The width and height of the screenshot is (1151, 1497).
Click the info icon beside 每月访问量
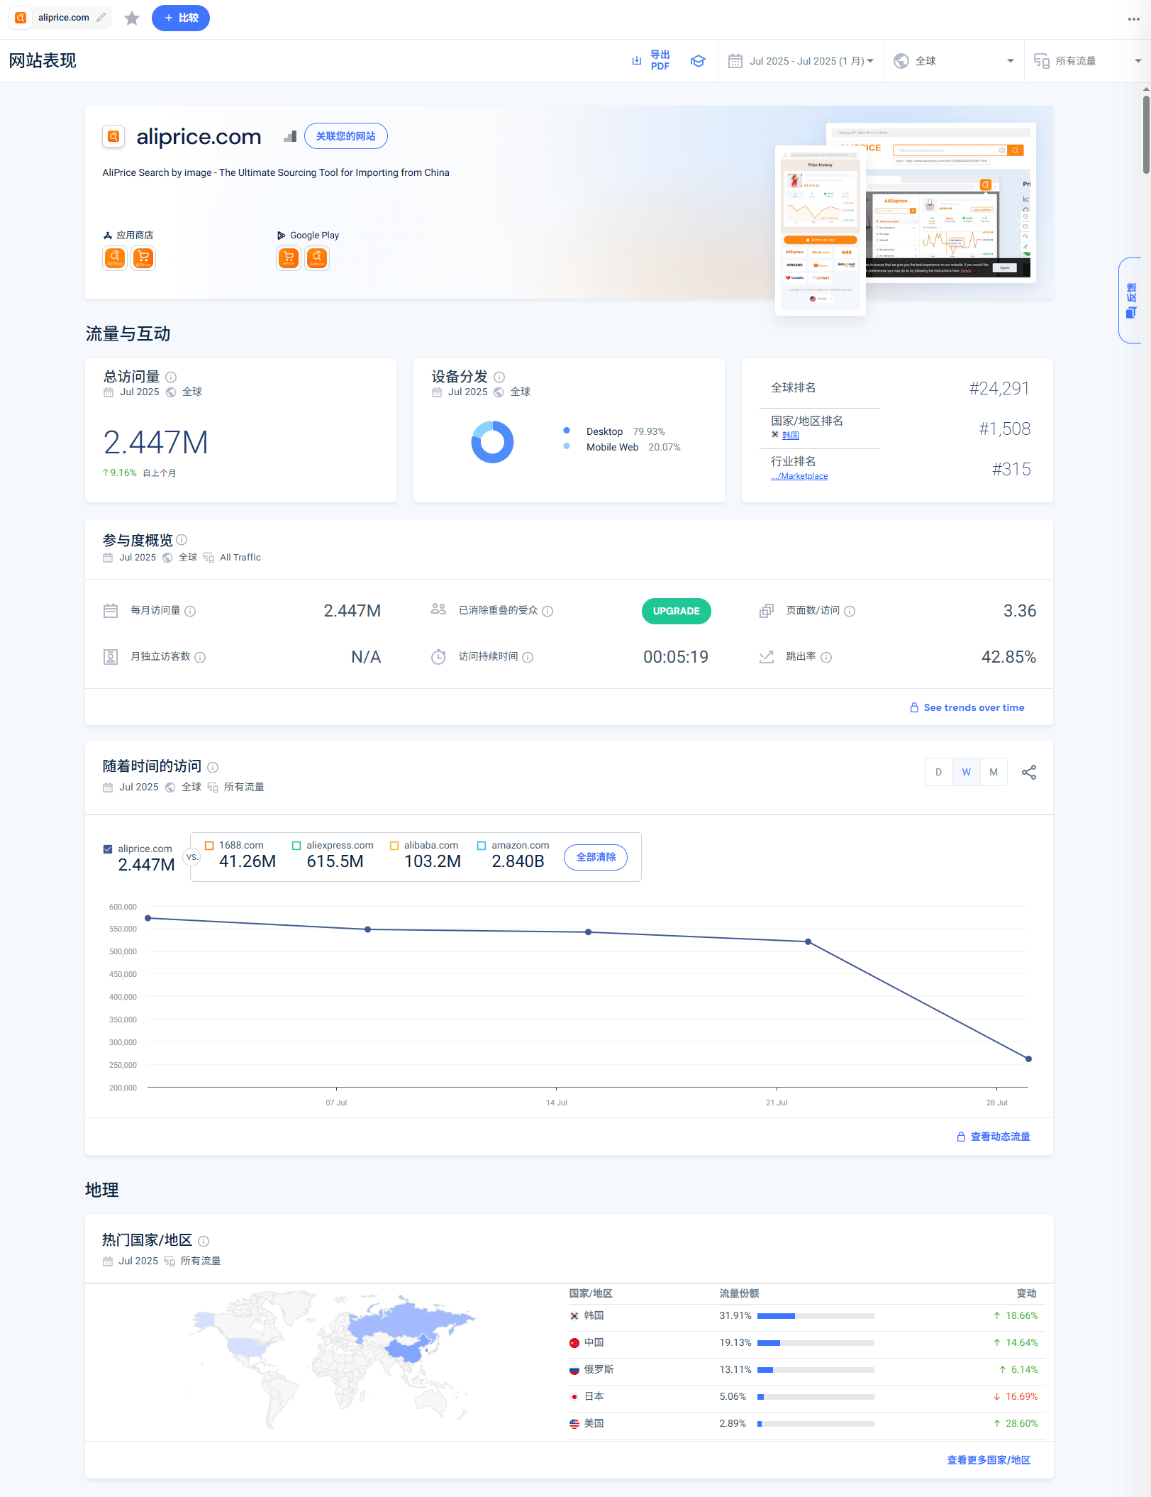point(190,611)
